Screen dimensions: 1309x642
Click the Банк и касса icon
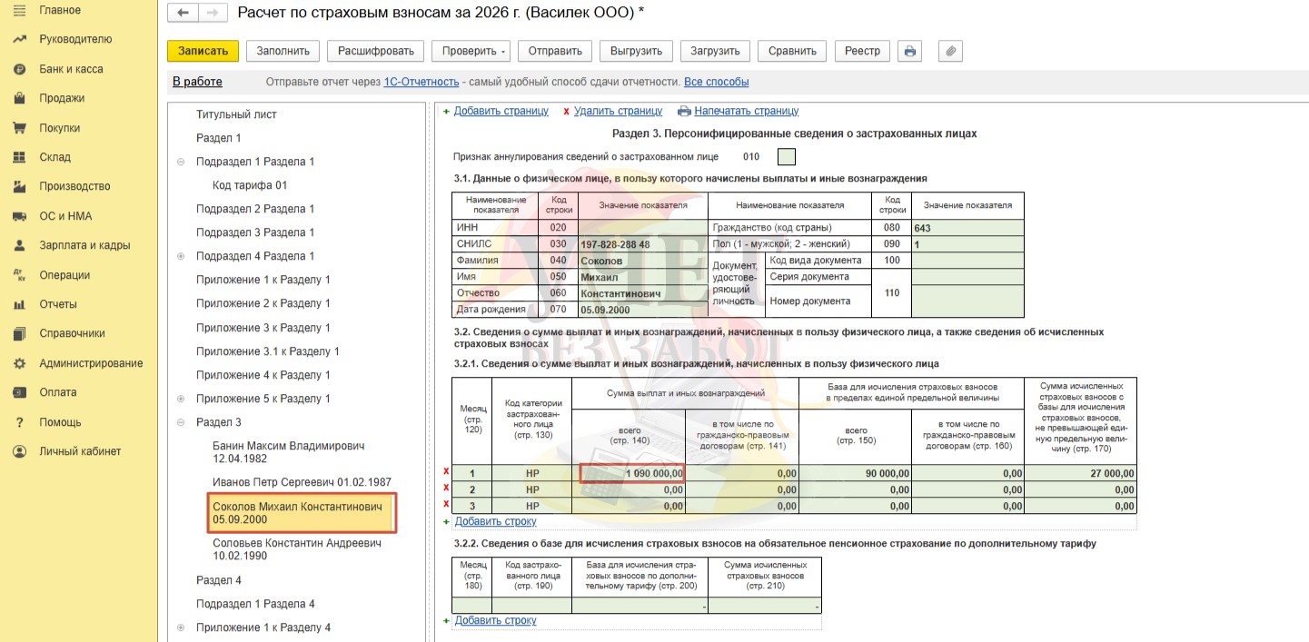tap(19, 69)
